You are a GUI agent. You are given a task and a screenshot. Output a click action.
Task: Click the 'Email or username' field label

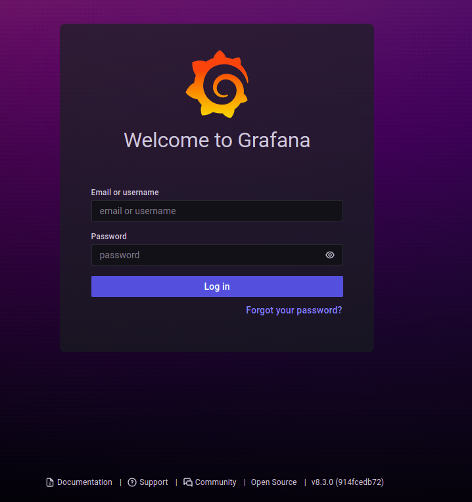tap(125, 193)
